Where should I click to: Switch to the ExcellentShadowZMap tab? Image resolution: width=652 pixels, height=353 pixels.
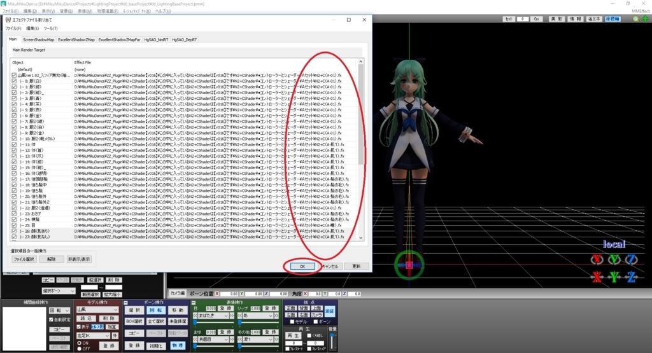coord(76,40)
